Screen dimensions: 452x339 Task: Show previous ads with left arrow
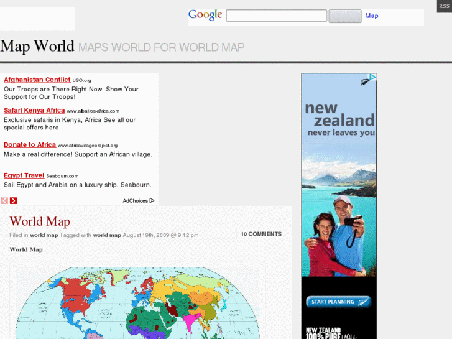point(4,200)
